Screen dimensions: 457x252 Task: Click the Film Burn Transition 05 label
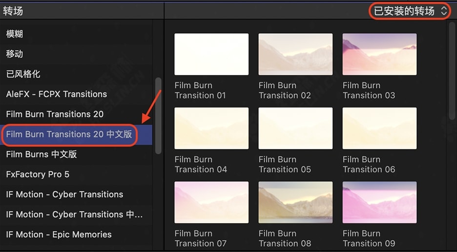(285, 165)
